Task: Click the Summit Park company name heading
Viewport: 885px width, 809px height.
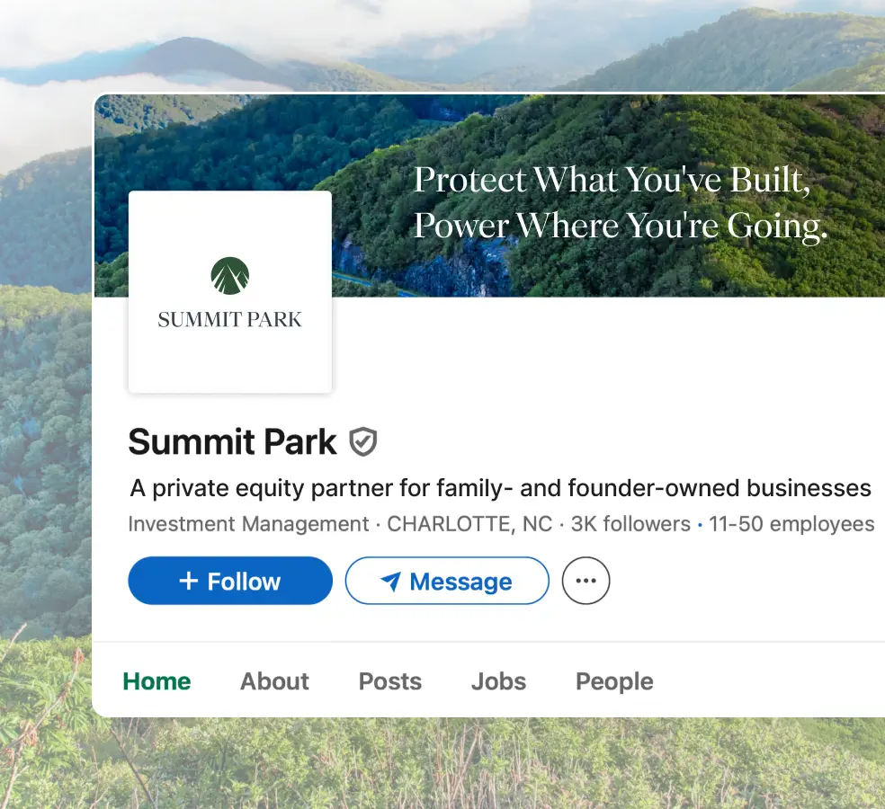Action: pos(232,441)
